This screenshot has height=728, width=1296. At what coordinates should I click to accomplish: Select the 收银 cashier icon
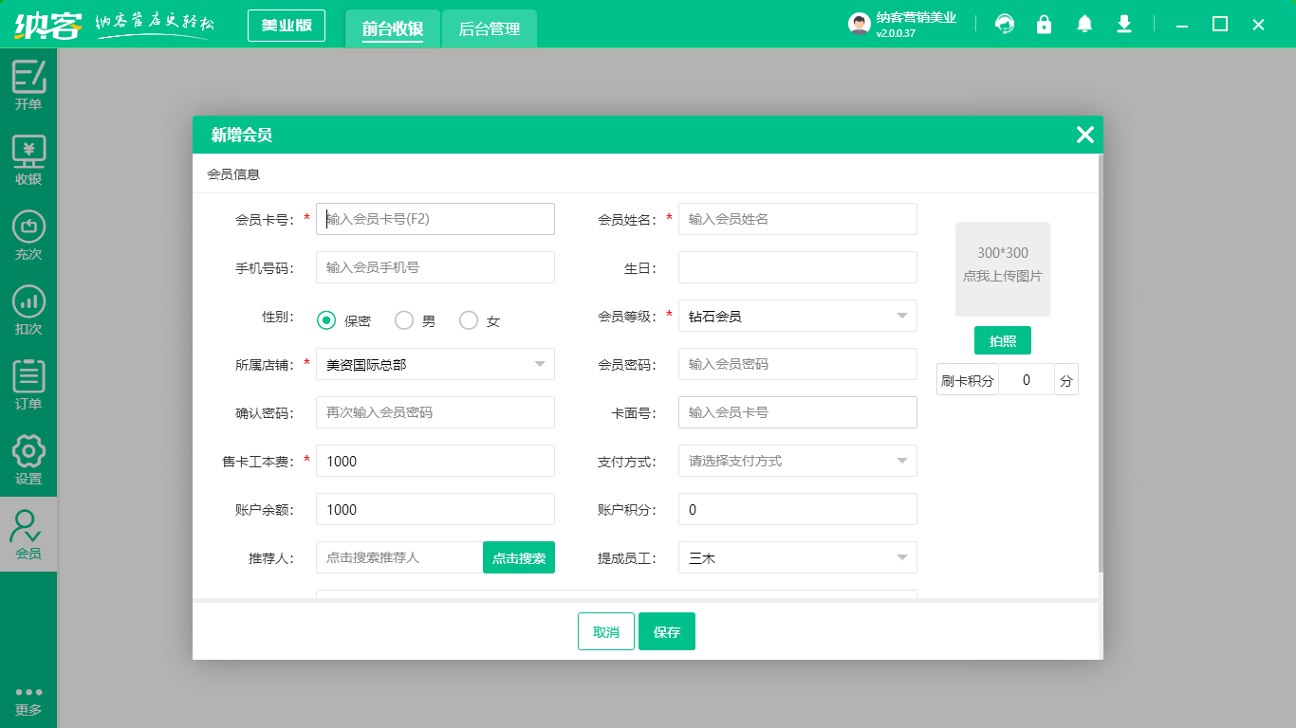click(28, 157)
